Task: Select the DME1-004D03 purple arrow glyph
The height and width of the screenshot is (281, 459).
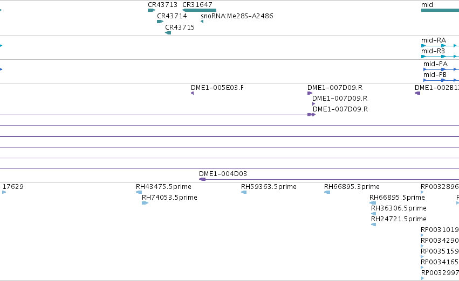Action: click(x=202, y=179)
